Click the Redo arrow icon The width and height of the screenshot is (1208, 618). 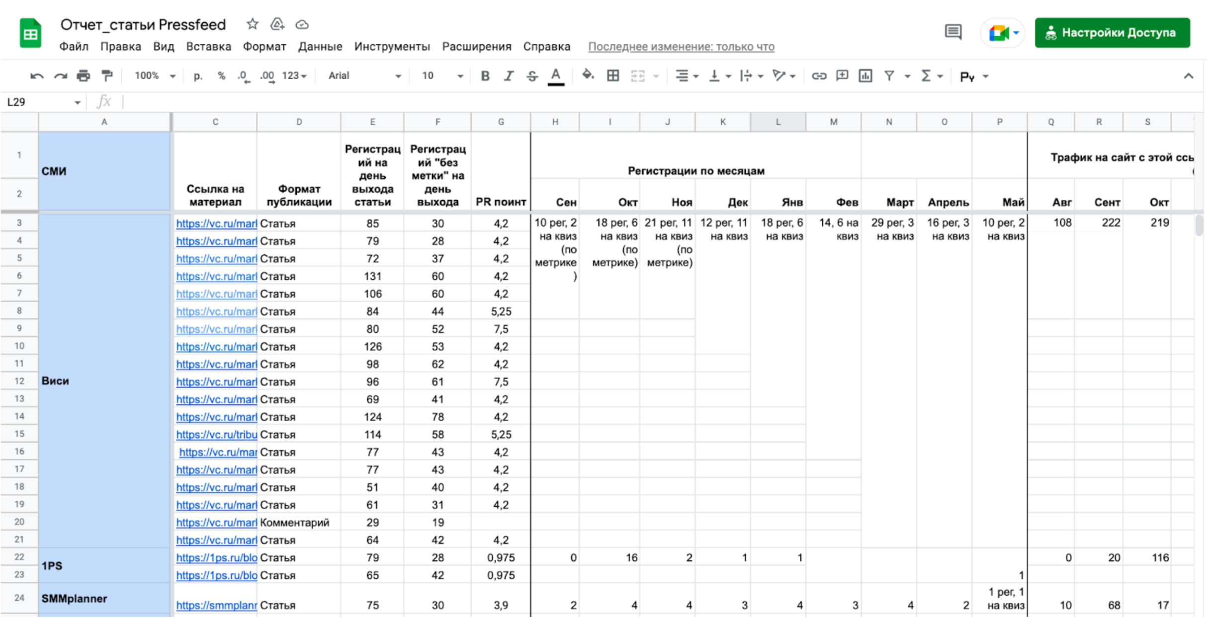click(x=60, y=76)
